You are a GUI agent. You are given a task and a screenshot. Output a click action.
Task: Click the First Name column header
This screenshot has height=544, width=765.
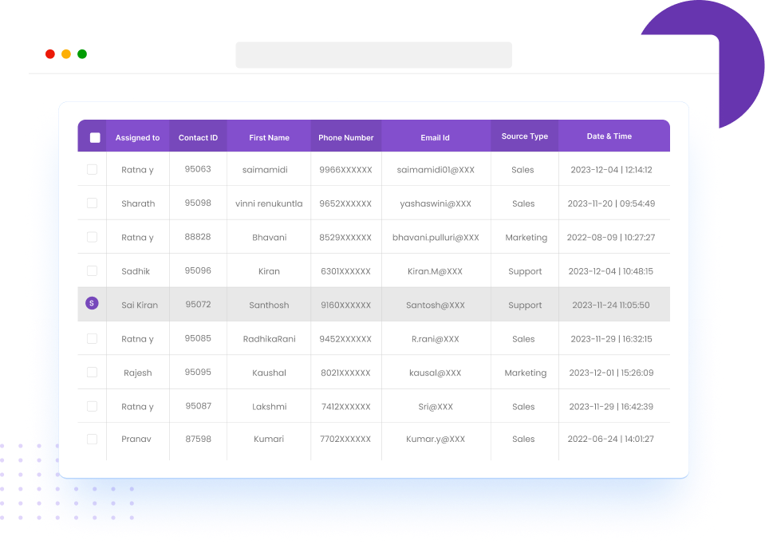[269, 137]
